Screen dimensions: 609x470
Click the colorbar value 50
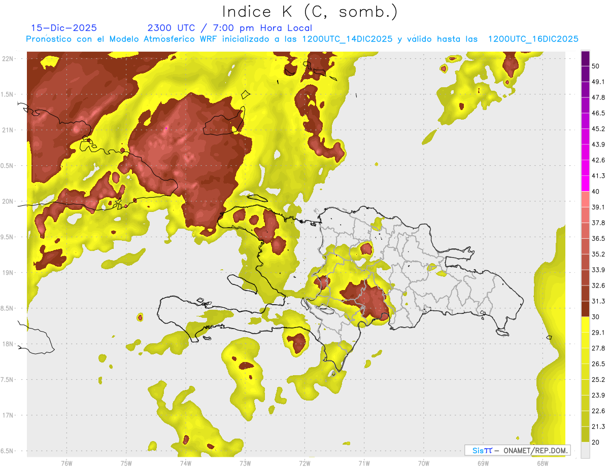pyautogui.click(x=597, y=66)
